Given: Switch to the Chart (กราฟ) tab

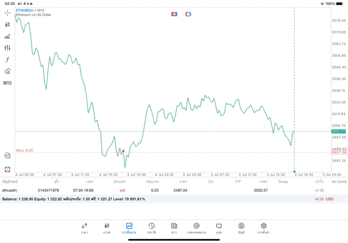Looking at the screenshot, I should tap(107, 228).
